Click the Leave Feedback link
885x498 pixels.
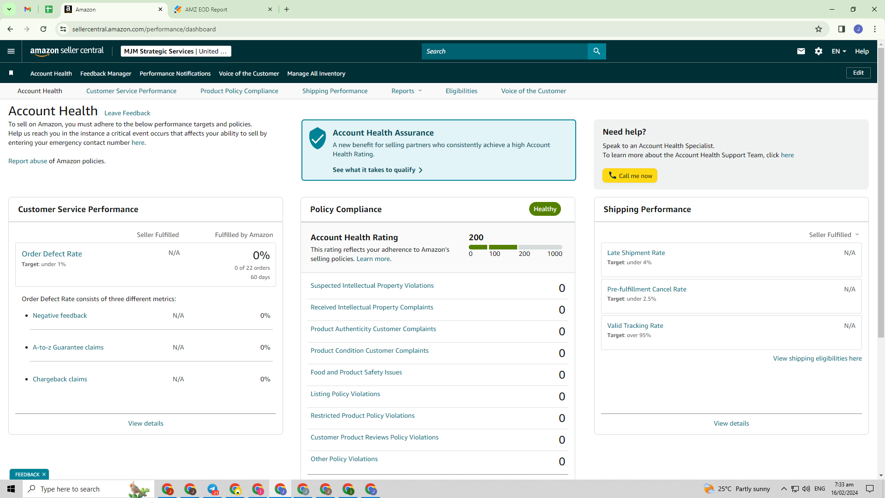[x=127, y=113]
